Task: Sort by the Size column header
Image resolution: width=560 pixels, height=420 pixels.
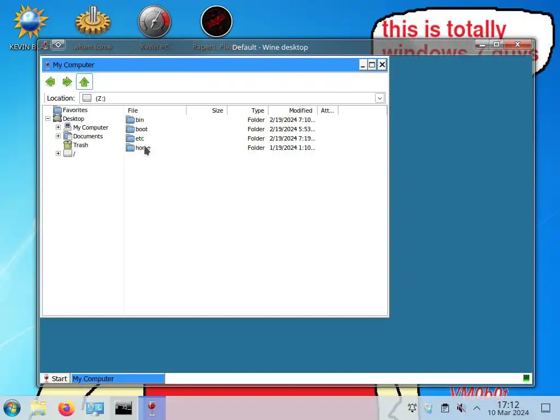Action: click(207, 110)
